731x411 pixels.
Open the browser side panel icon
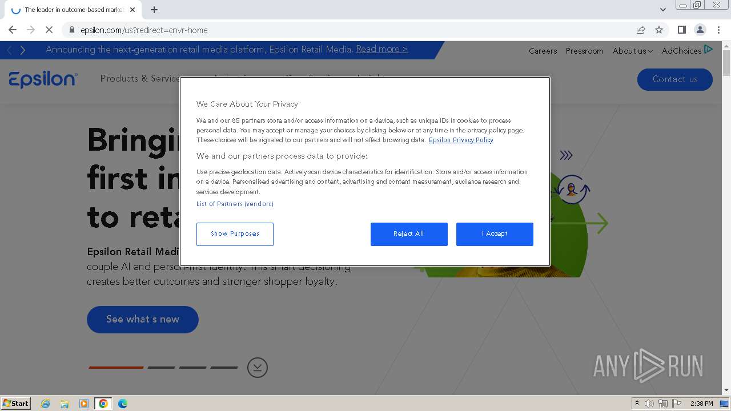click(681, 30)
